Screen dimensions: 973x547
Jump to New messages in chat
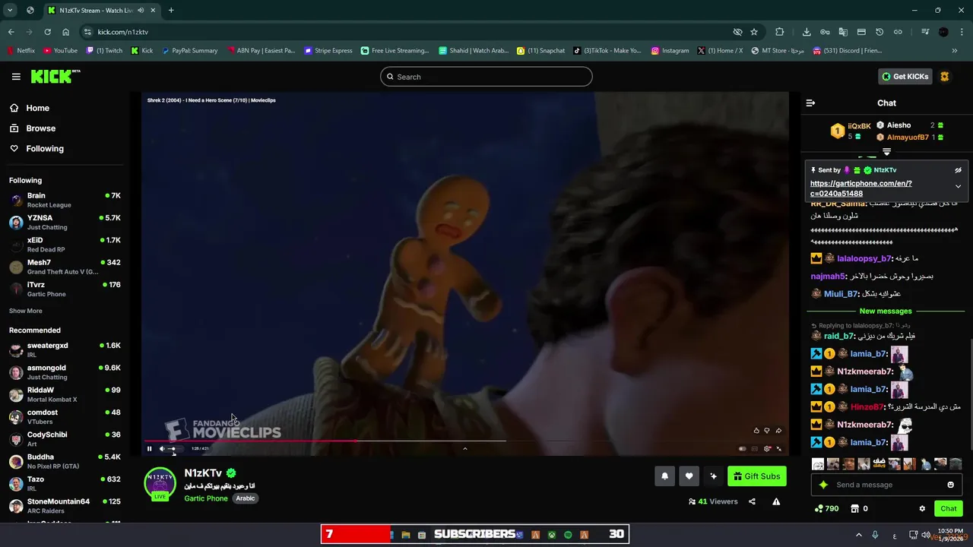pos(886,311)
